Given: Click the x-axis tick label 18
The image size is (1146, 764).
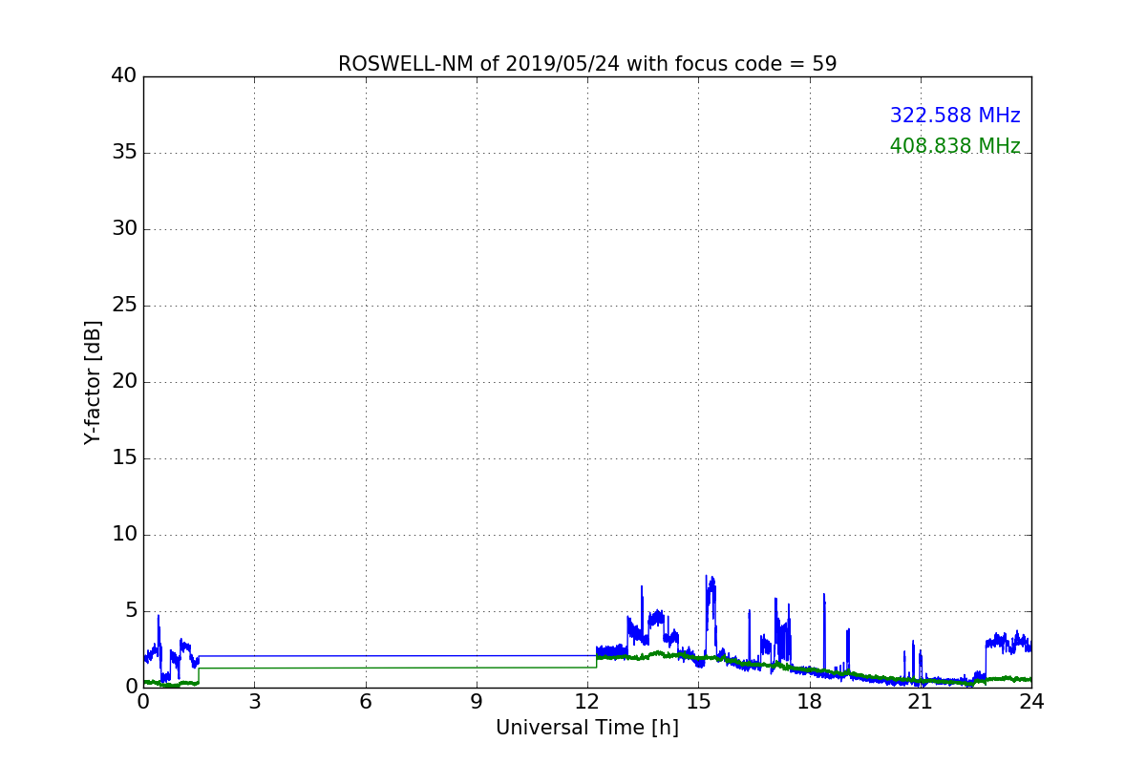Looking at the screenshot, I should click(810, 702).
